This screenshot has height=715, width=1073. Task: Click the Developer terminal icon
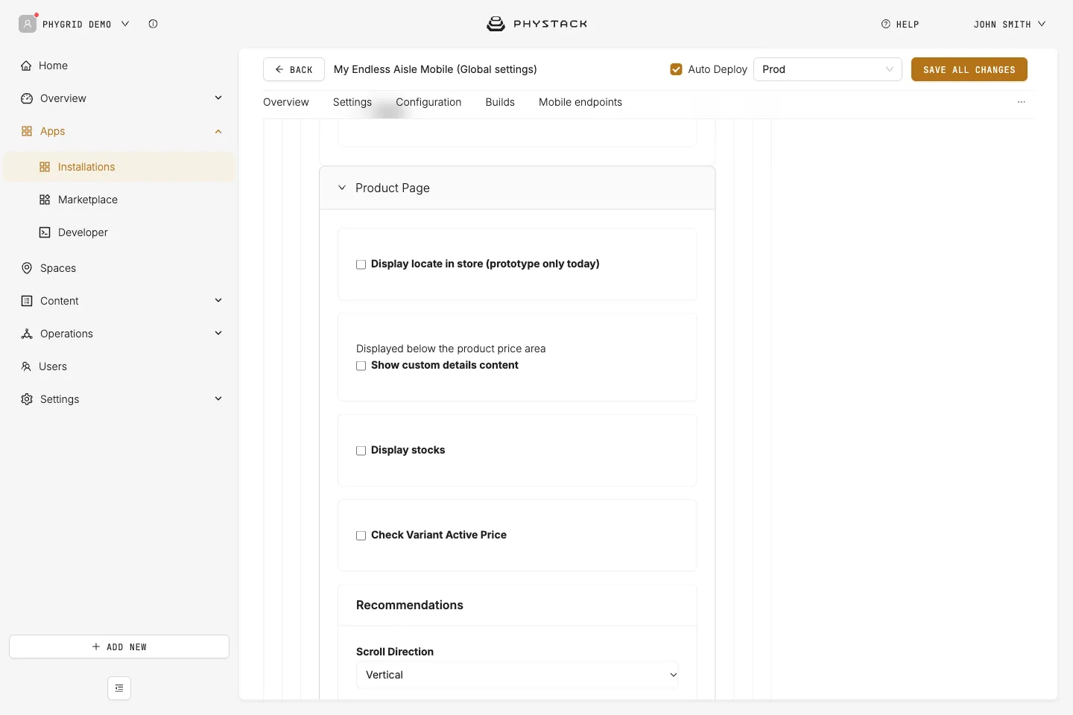pyautogui.click(x=45, y=232)
